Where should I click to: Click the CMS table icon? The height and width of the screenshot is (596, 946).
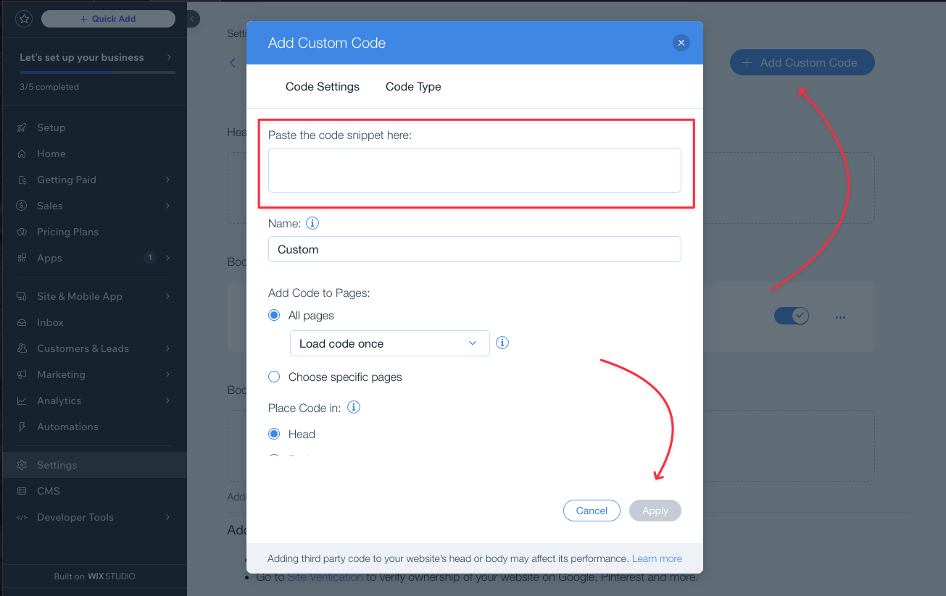pos(22,491)
